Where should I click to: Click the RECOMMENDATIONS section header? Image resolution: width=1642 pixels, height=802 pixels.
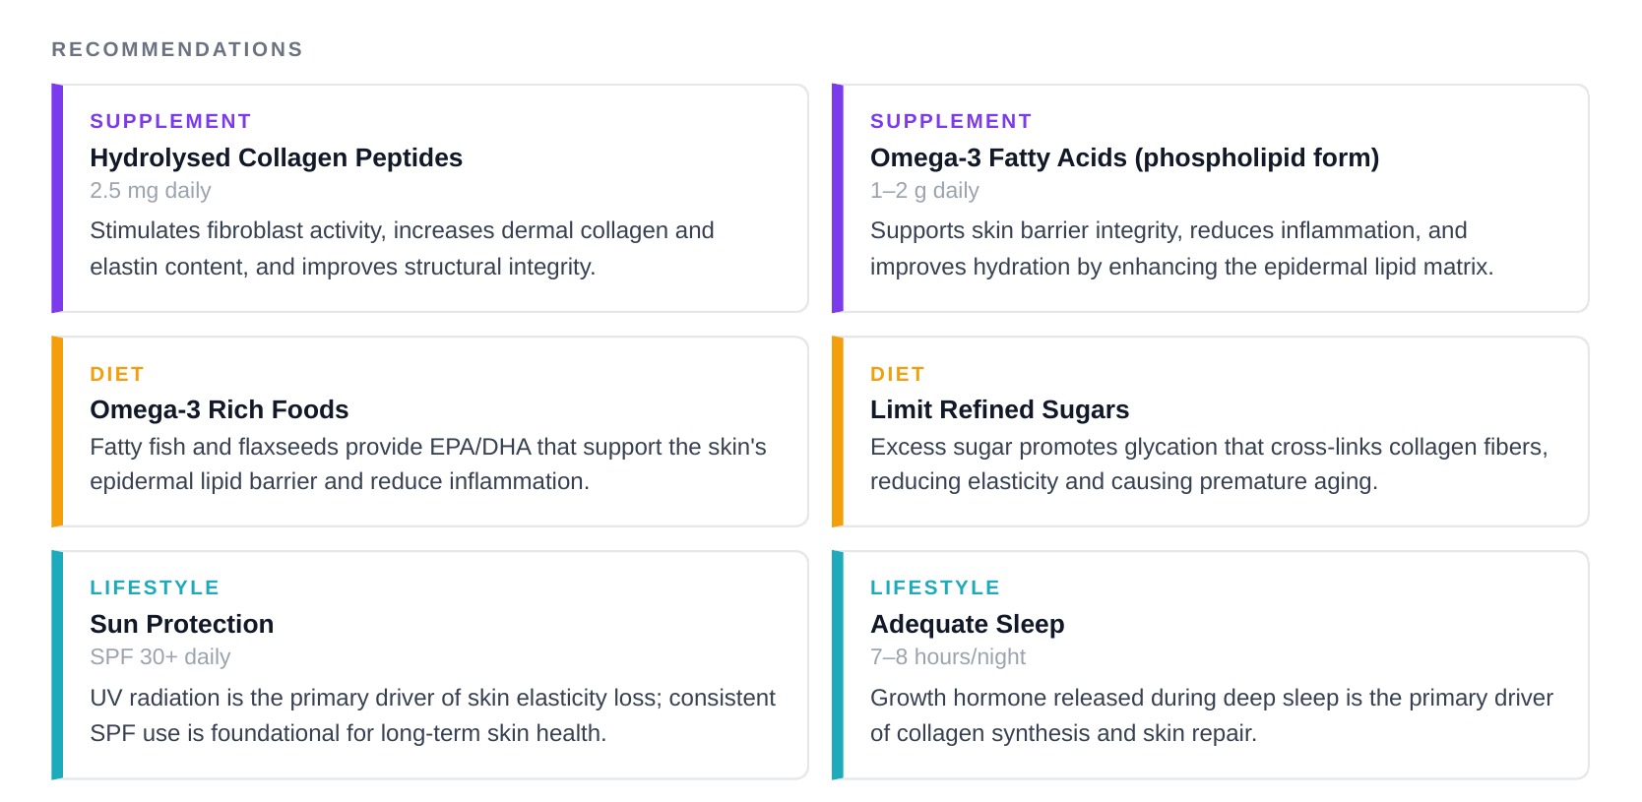177,49
